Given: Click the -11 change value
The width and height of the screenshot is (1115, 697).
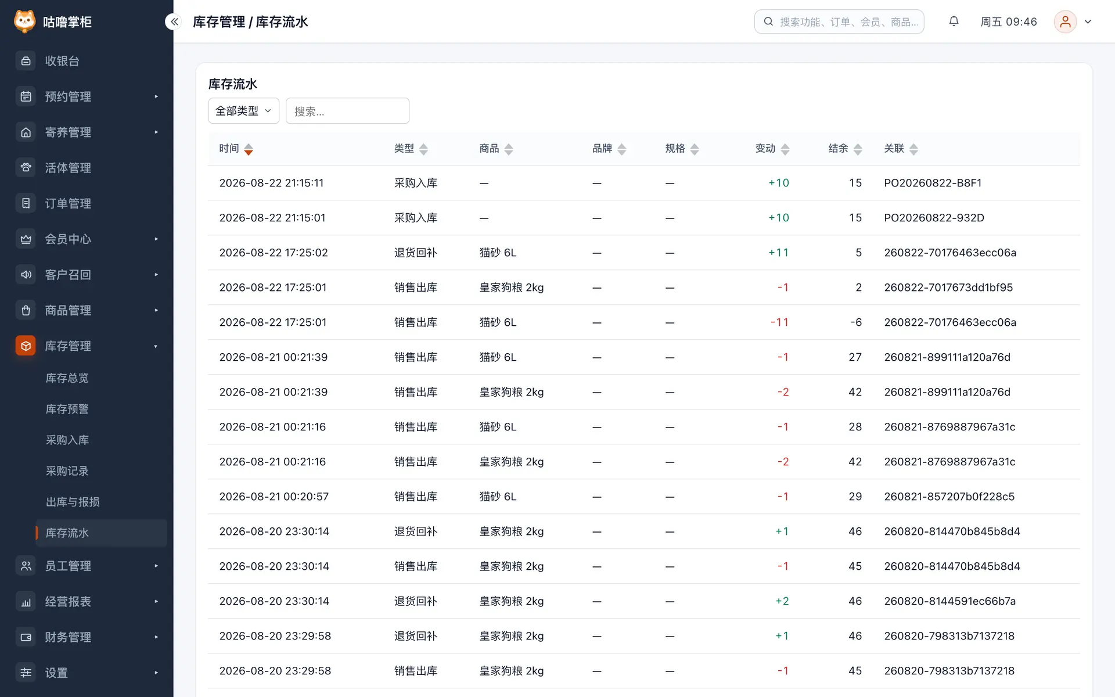Looking at the screenshot, I should [779, 322].
